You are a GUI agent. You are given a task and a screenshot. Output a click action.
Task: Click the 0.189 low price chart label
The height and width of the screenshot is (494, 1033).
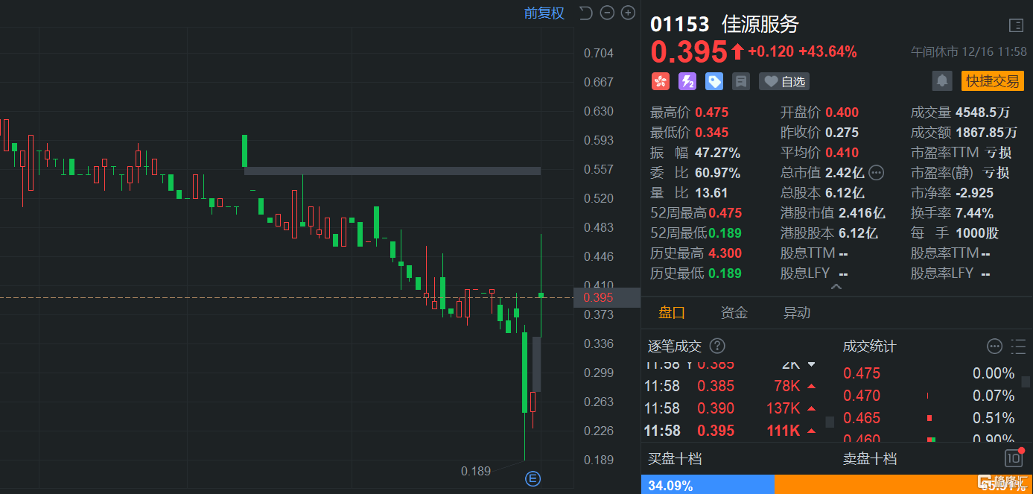coord(476,471)
